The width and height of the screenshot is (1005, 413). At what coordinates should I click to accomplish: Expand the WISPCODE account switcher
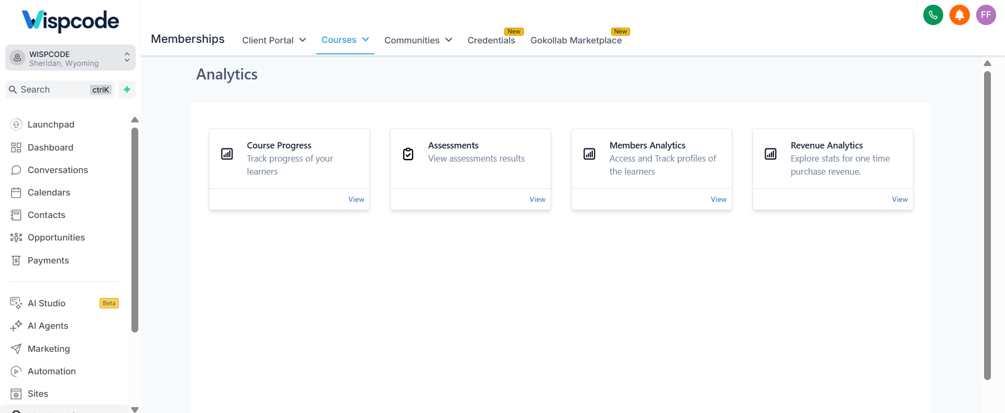click(x=127, y=58)
